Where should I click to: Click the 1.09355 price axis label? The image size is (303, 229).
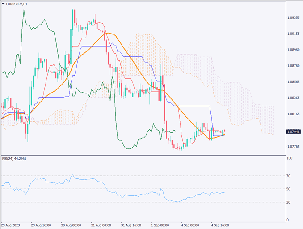(294, 18)
